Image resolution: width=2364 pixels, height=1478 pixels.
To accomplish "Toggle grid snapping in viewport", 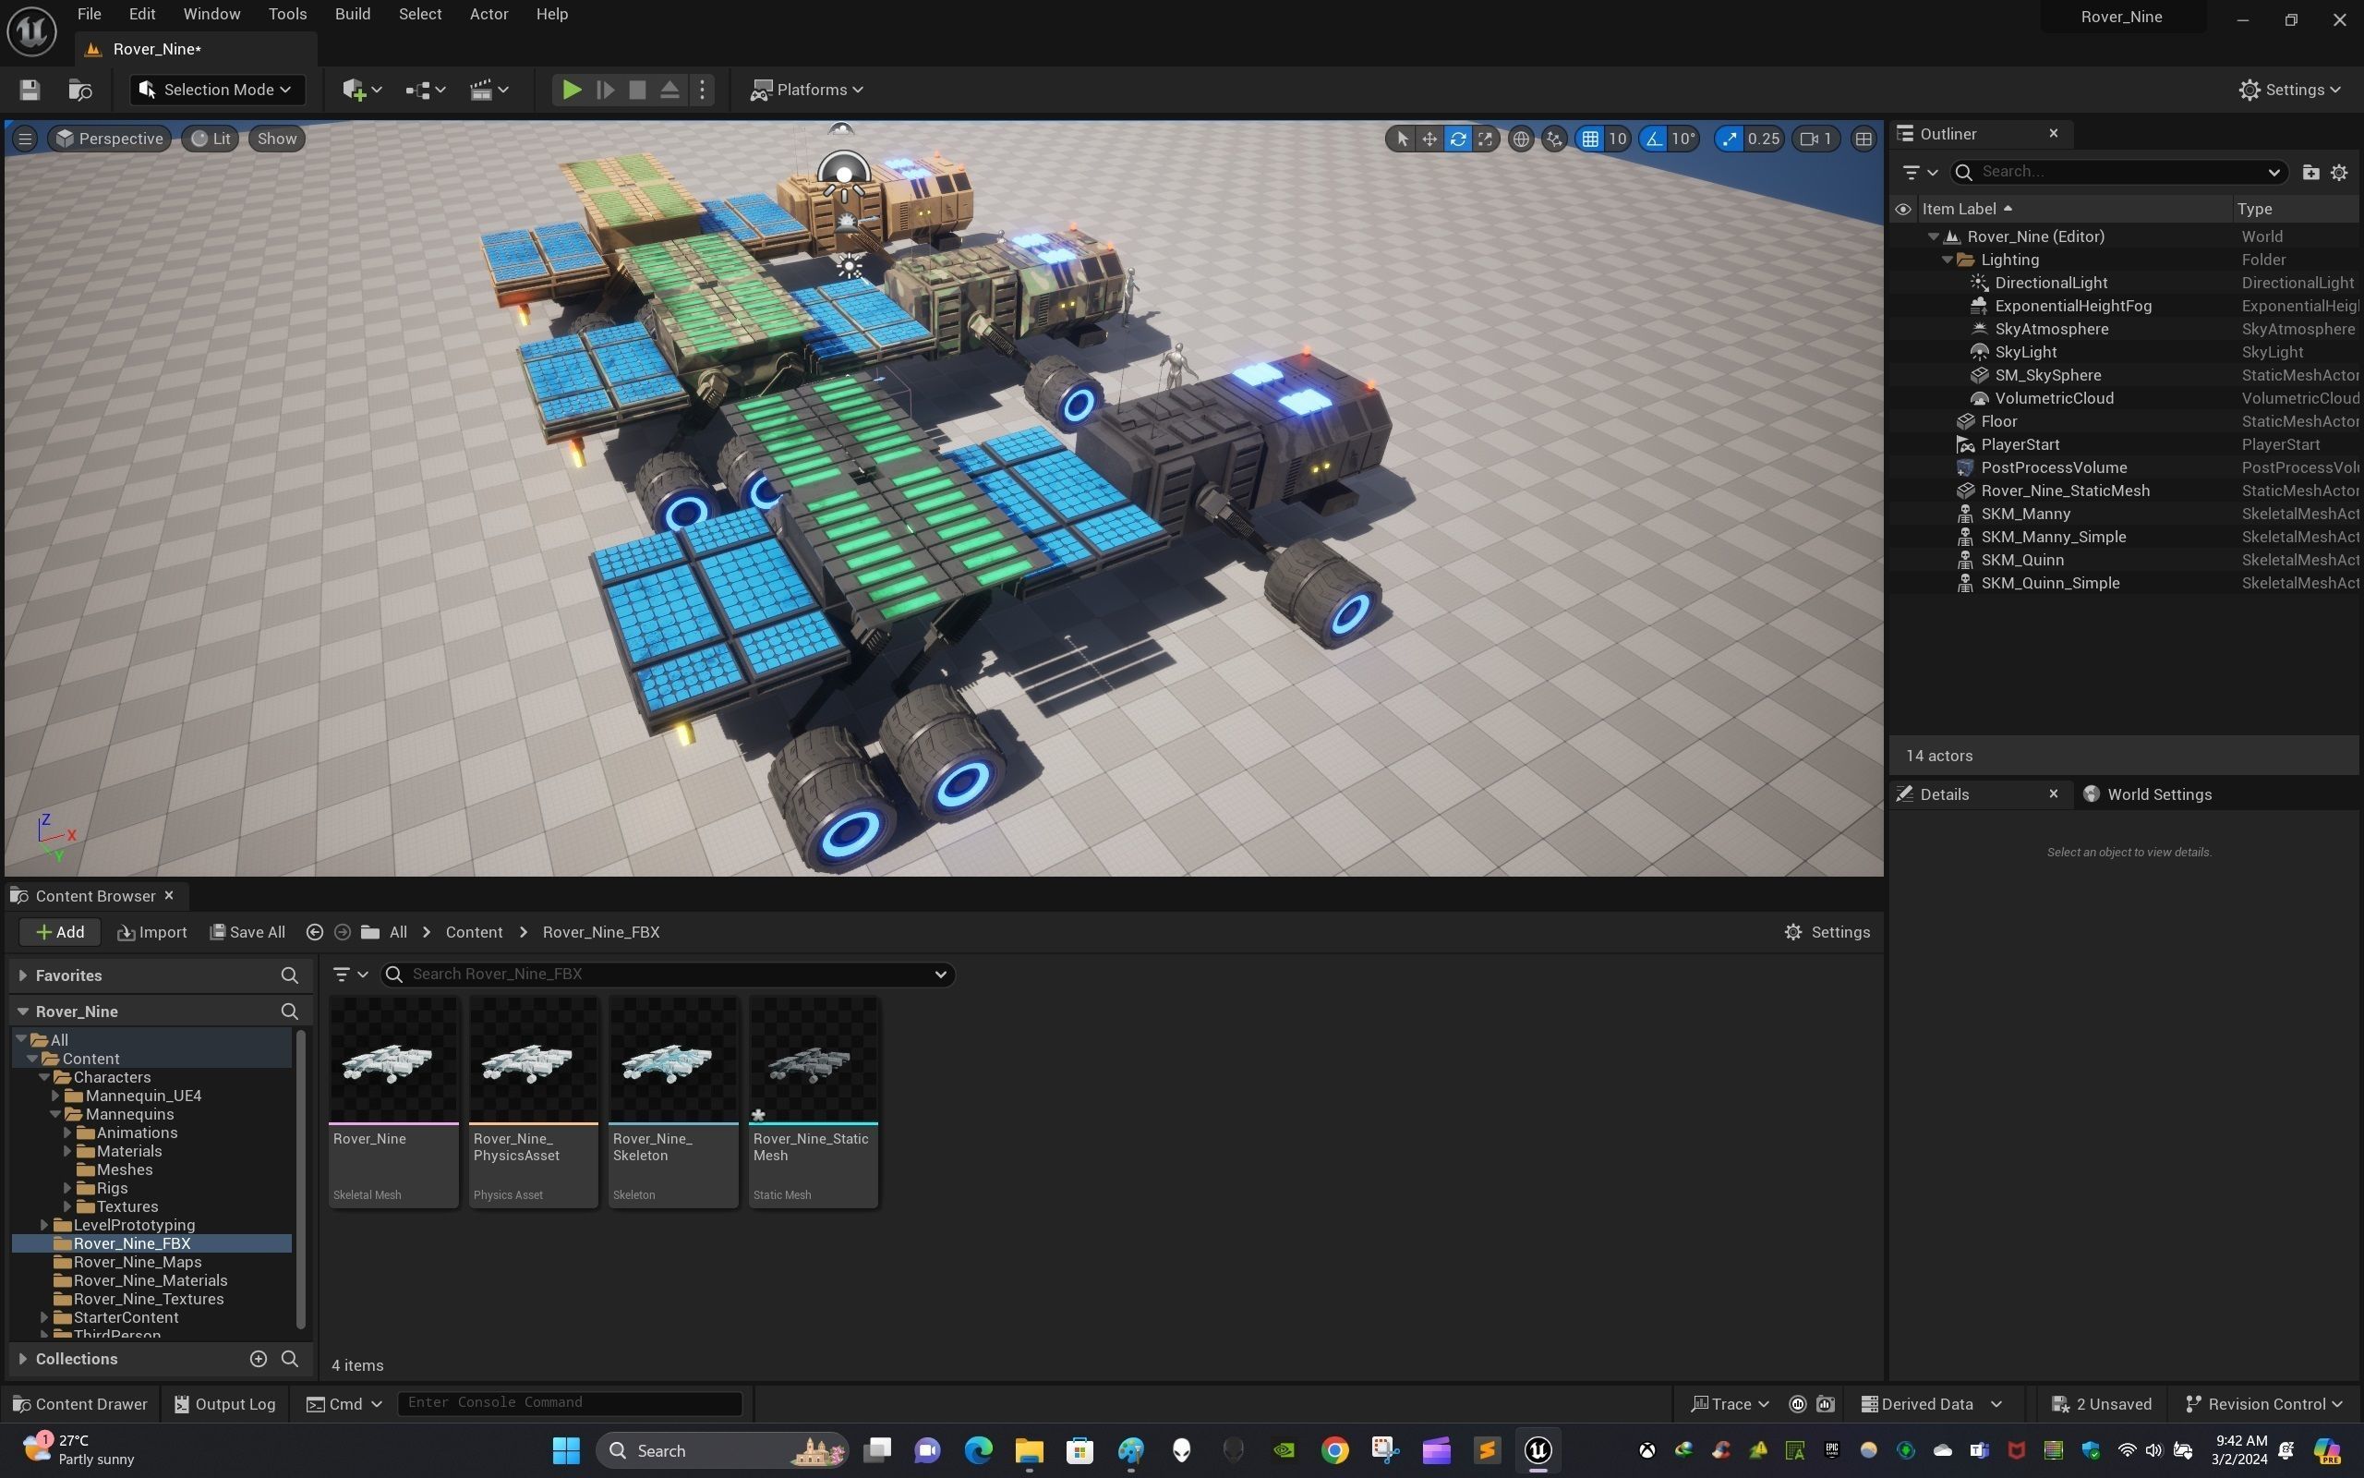I will pyautogui.click(x=1590, y=139).
